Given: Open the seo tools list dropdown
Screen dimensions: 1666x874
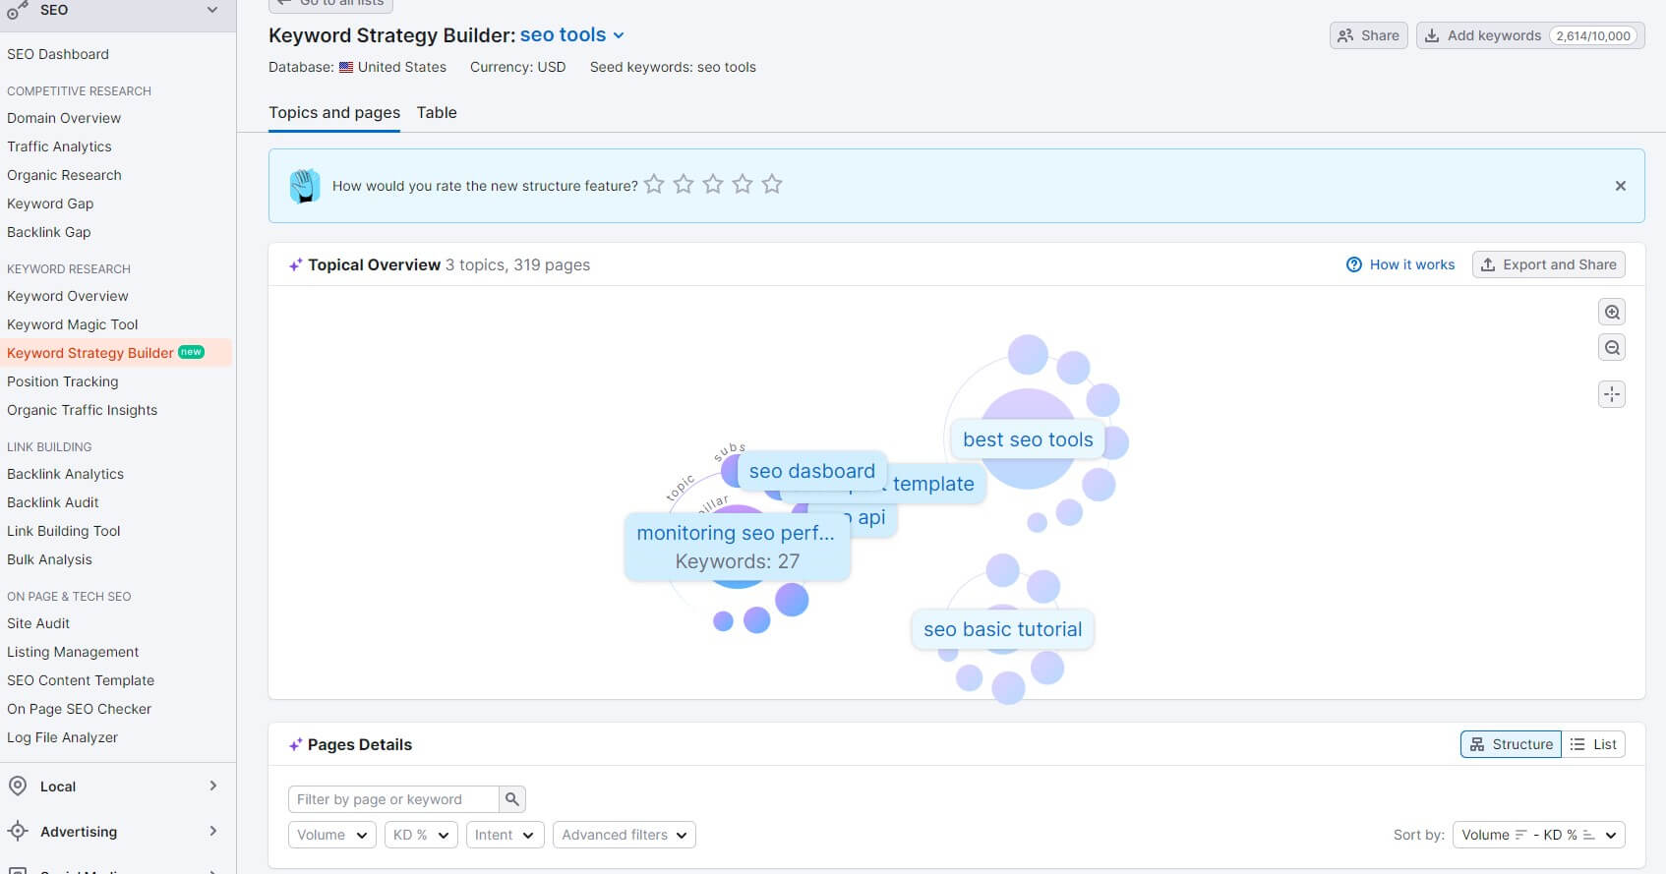Looking at the screenshot, I should click(x=572, y=35).
